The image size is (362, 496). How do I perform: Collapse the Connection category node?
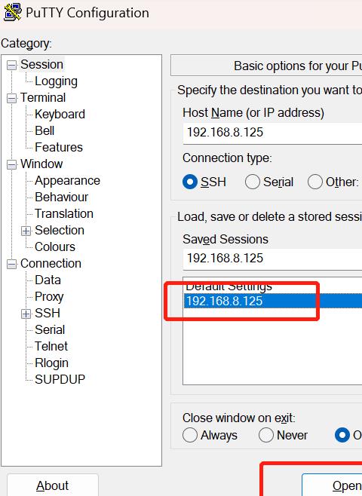point(12,264)
